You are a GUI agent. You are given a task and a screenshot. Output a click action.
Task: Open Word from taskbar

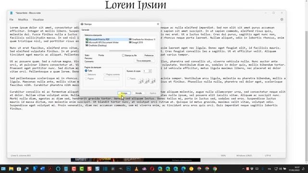[x=42, y=169]
